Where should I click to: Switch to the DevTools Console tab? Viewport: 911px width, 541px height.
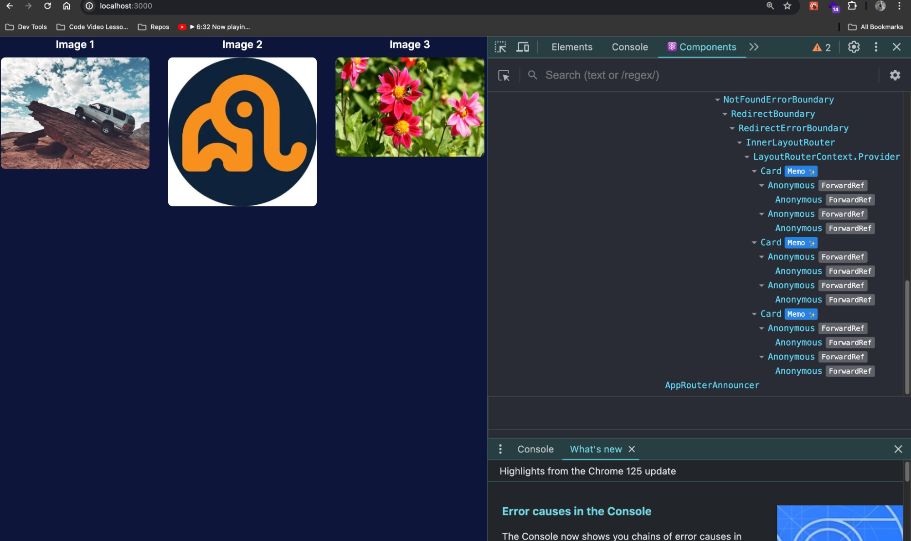(x=630, y=47)
